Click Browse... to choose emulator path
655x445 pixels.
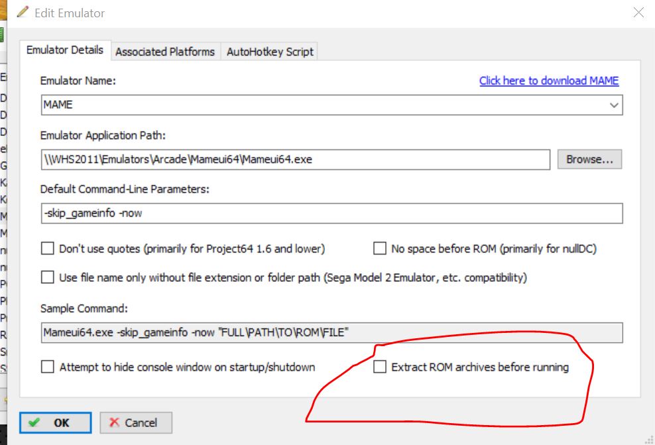[589, 159]
